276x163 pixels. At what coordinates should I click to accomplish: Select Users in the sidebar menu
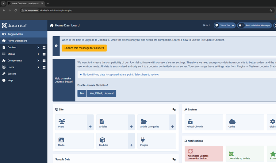(10, 67)
